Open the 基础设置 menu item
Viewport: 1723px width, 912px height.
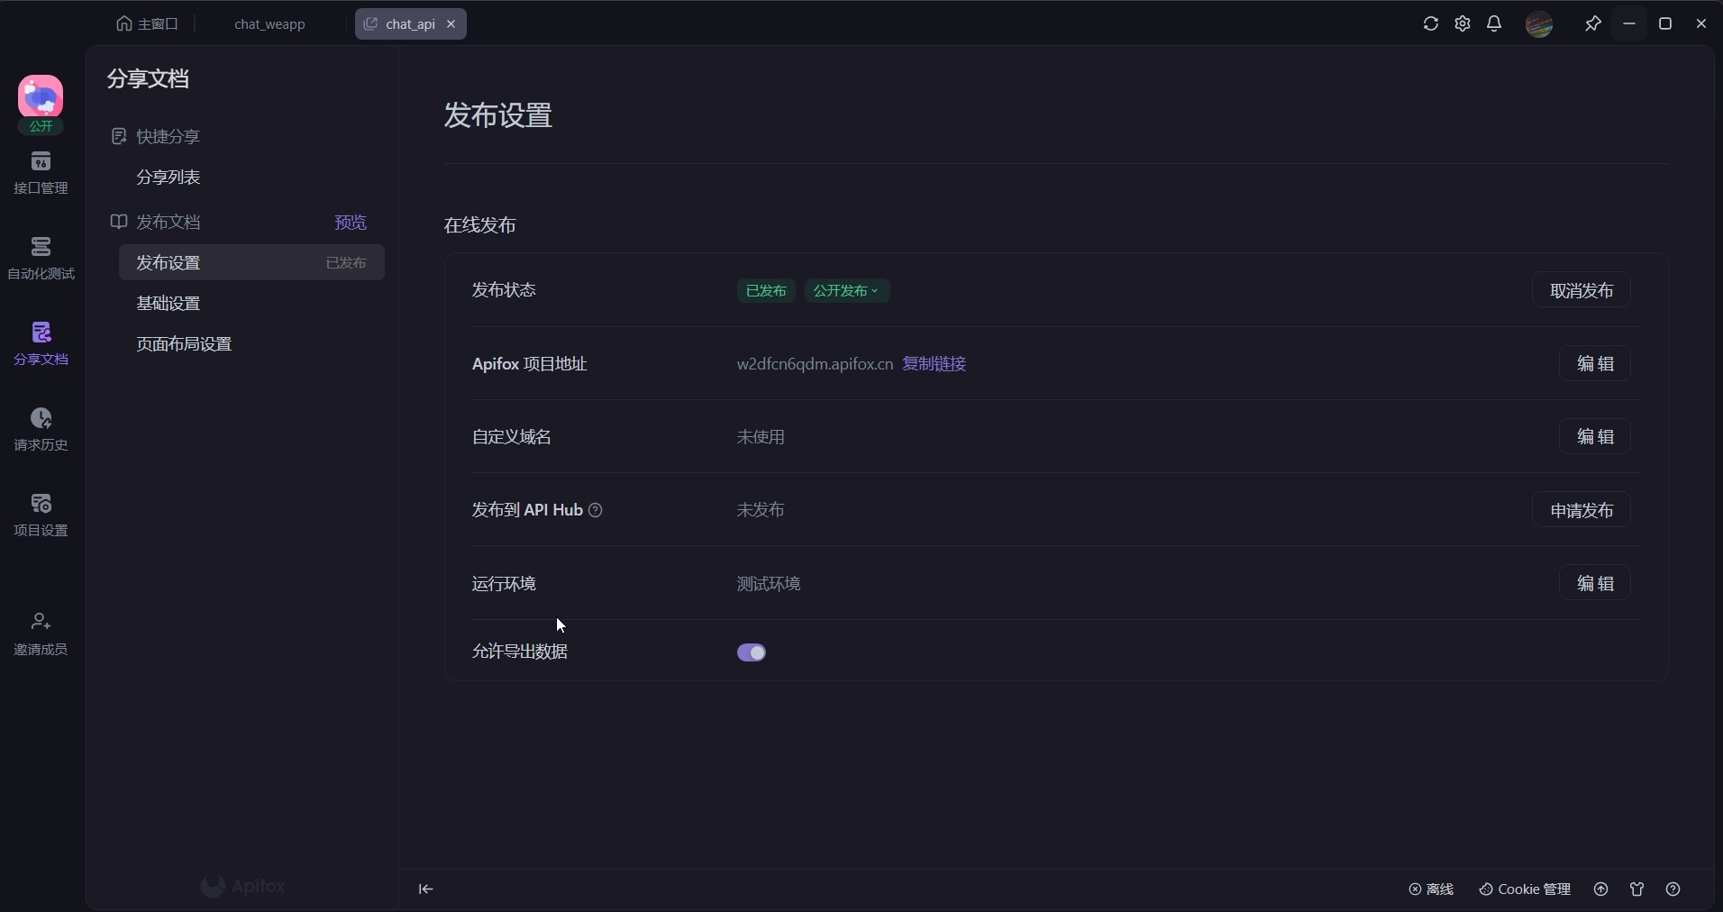169,304
